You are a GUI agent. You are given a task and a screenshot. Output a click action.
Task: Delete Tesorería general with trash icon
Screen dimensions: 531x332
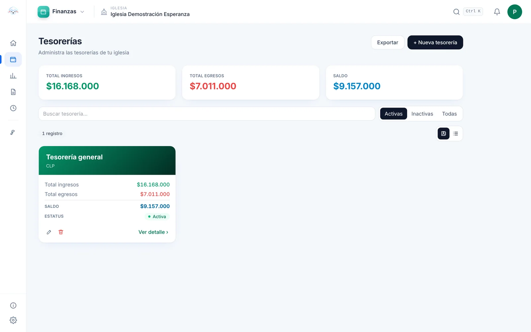[x=61, y=232]
